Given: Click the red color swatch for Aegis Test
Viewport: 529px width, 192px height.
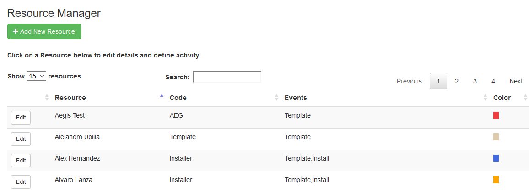Looking at the screenshot, I should (x=496, y=115).
